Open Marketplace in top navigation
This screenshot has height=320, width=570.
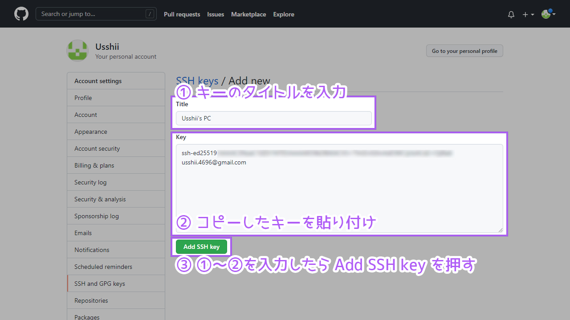248,14
